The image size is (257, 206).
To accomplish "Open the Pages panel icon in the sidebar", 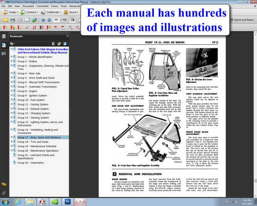I will click(4, 37).
